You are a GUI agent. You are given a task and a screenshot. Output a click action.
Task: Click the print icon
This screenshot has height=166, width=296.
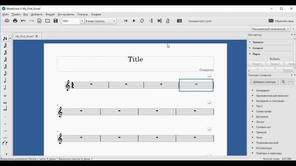[15, 21]
